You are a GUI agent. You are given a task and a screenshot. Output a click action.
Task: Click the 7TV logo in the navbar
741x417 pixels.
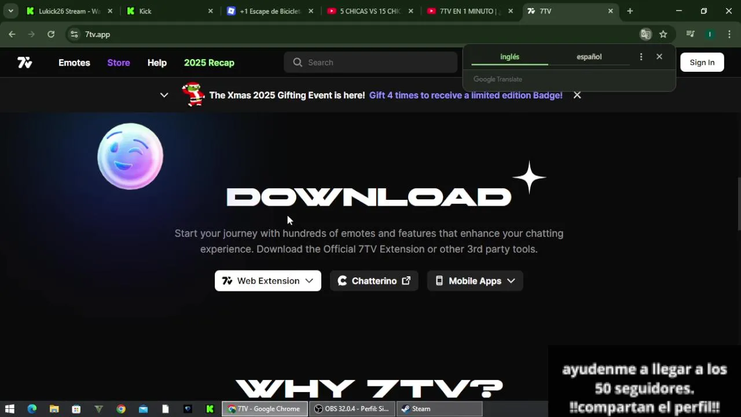pyautogui.click(x=24, y=63)
